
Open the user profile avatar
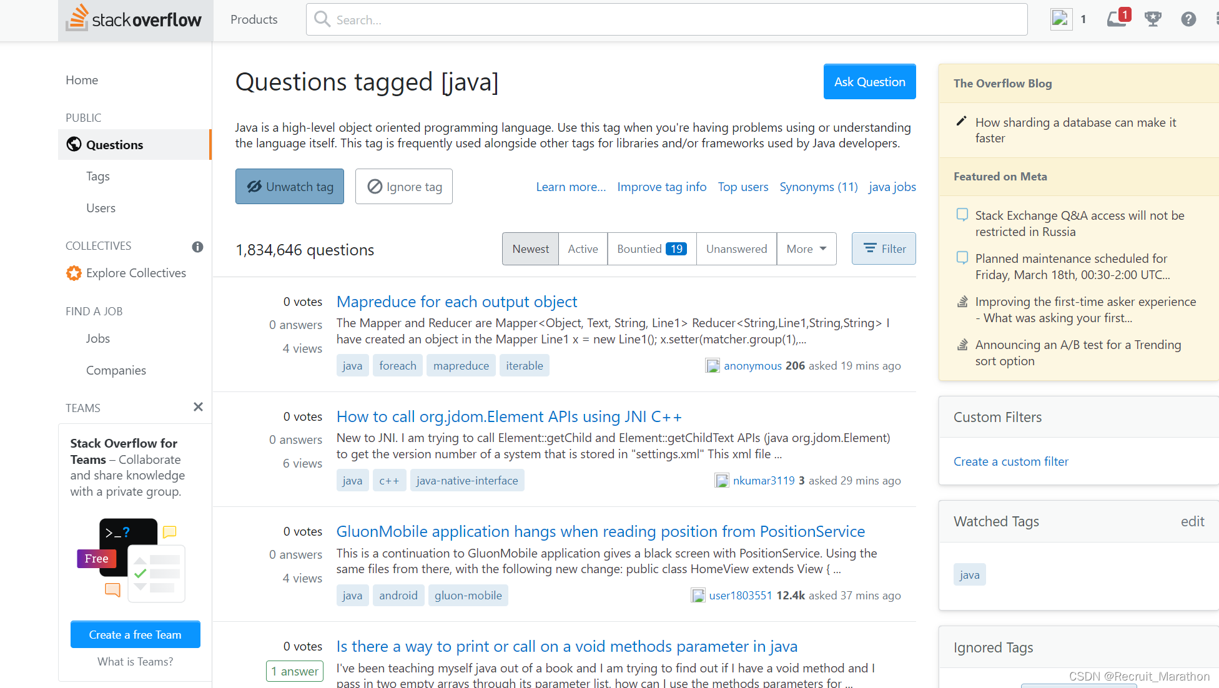pyautogui.click(x=1061, y=19)
